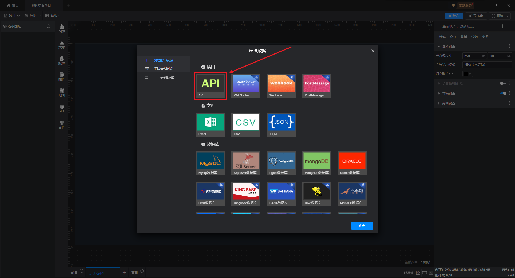Add a new state with plus

(502, 26)
